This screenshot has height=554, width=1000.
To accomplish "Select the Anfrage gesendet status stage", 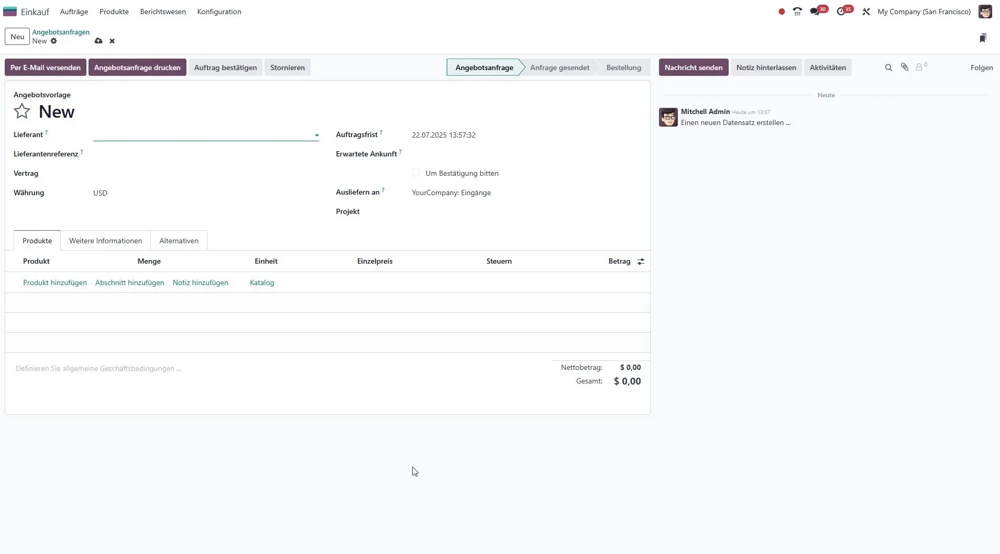I will tap(559, 67).
